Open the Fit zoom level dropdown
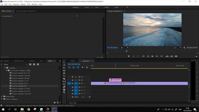 click(124, 48)
